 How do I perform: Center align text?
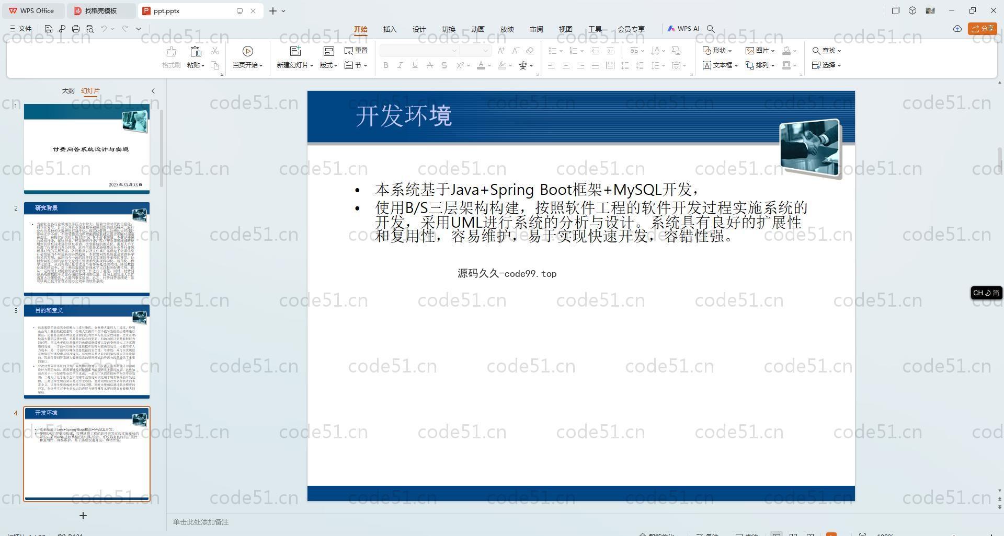pyautogui.click(x=566, y=65)
